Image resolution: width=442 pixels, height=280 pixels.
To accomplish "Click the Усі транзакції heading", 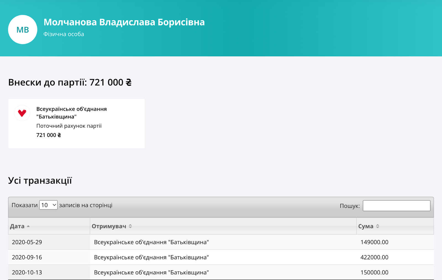I will coord(40,181).
